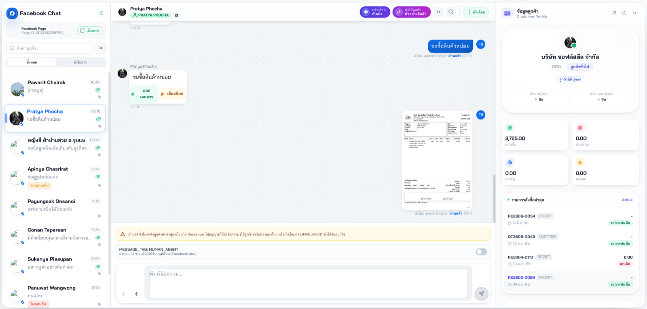Search within the conversation magnifier icon
647x309 pixels.
pyautogui.click(x=451, y=12)
